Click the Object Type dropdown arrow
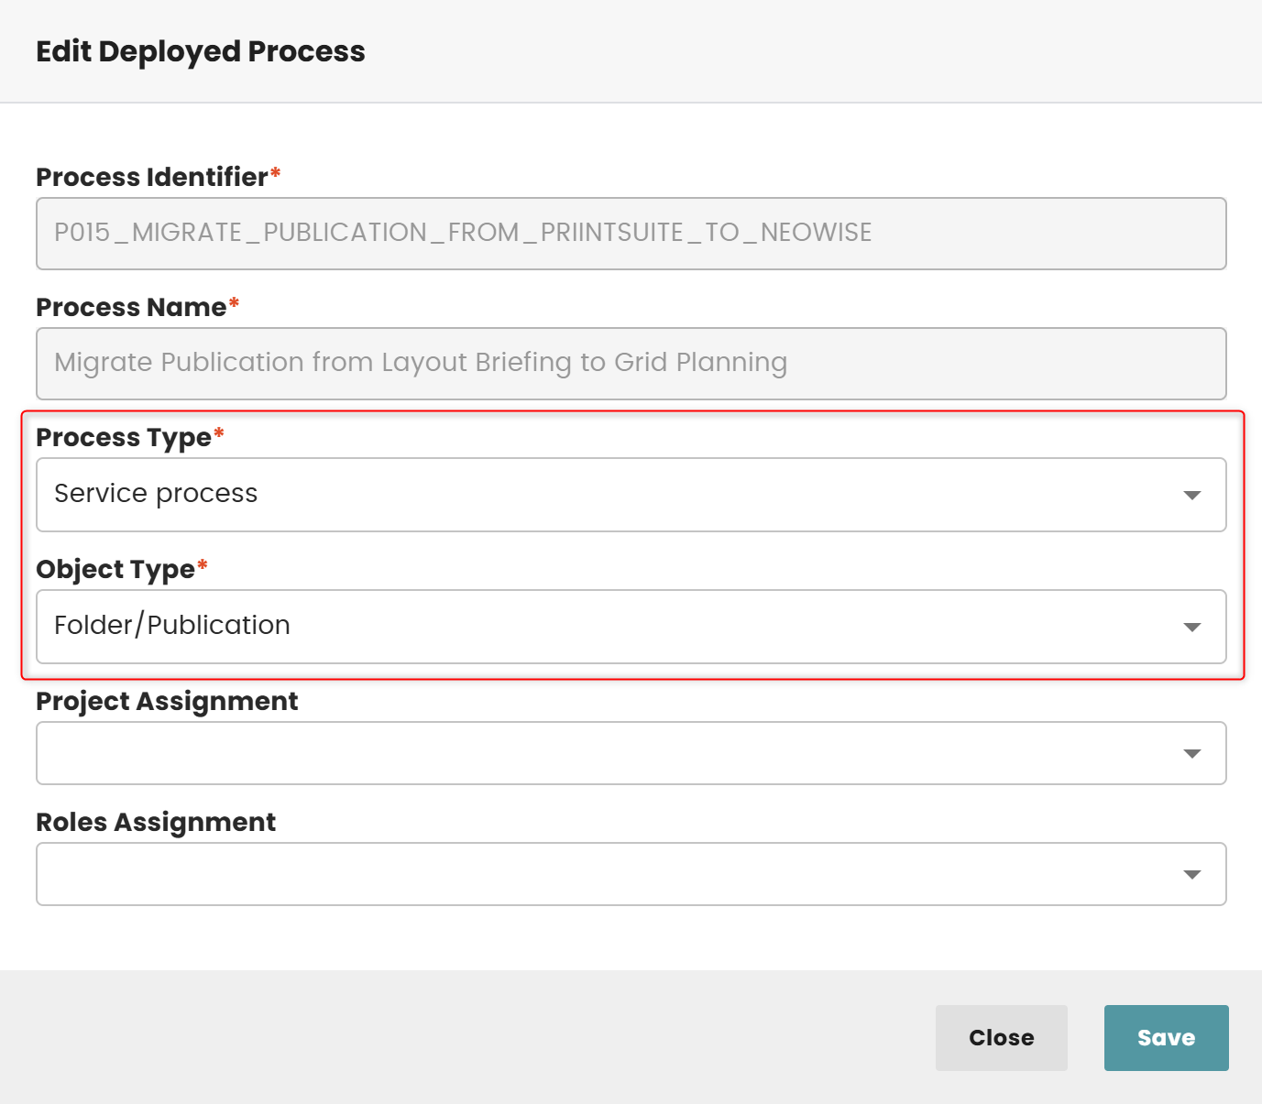This screenshot has height=1104, width=1262. (x=1191, y=627)
